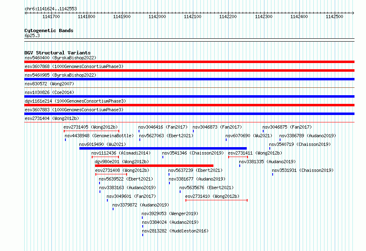The image size is (366, 251).
Task: Select the red bar under esv3607868
Action: [189, 70]
